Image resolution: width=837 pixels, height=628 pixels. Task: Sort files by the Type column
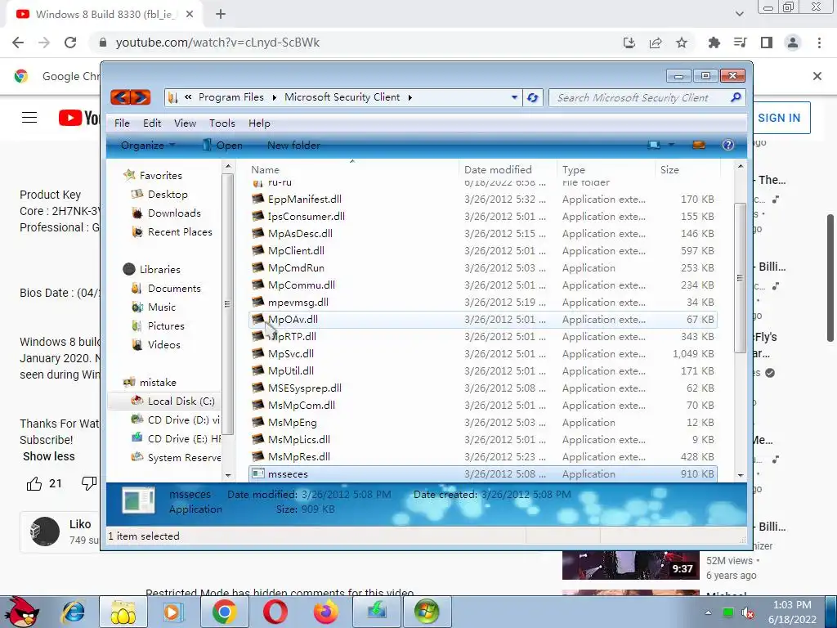tap(606, 169)
